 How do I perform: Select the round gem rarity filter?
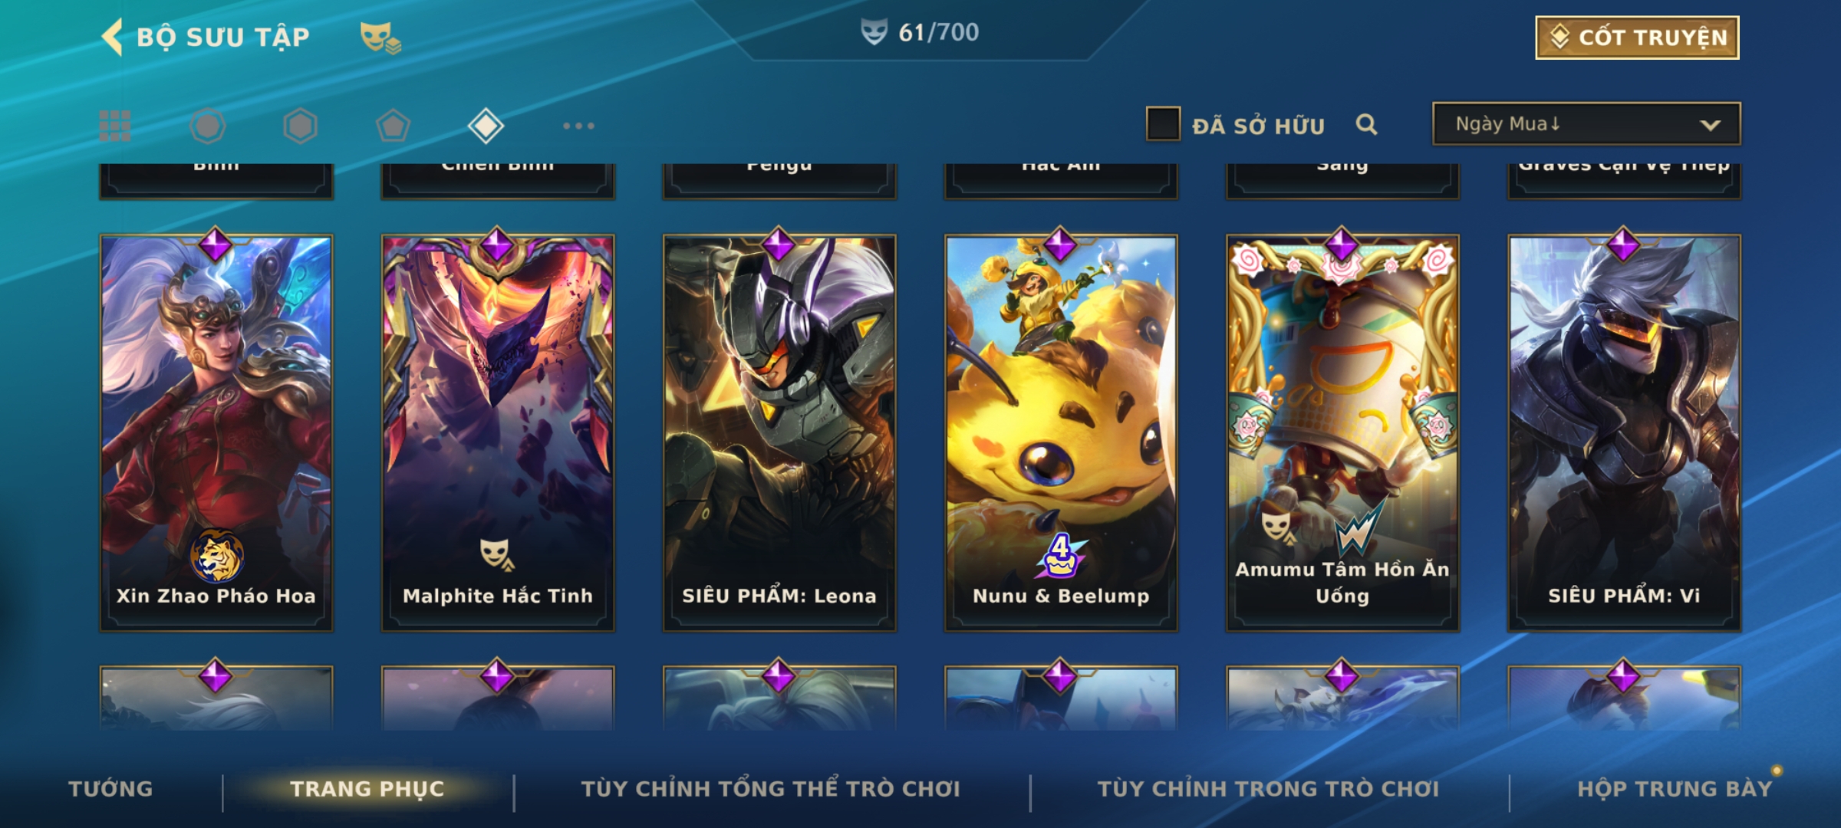208,126
